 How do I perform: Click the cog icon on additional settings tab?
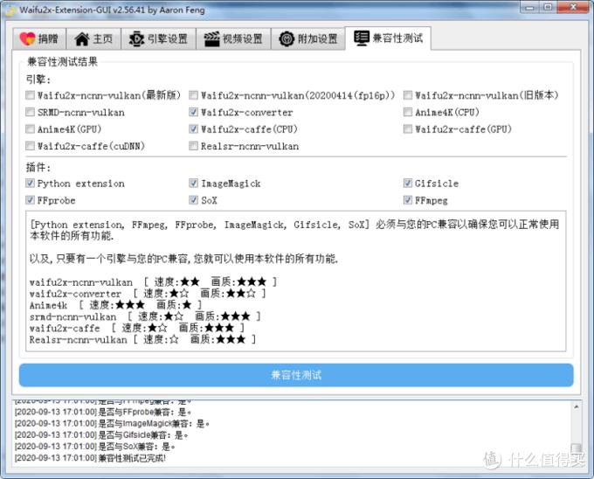[x=287, y=38]
